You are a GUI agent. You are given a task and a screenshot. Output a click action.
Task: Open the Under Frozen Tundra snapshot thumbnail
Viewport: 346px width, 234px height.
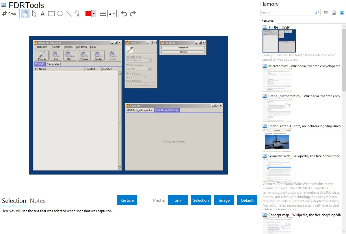[x=277, y=140]
